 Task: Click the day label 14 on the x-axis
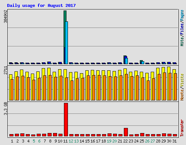pyautogui.click(x=82, y=141)
